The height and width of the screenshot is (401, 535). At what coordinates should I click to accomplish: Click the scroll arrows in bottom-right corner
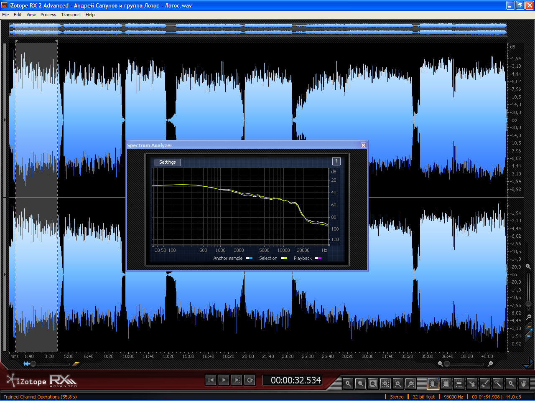529,364
